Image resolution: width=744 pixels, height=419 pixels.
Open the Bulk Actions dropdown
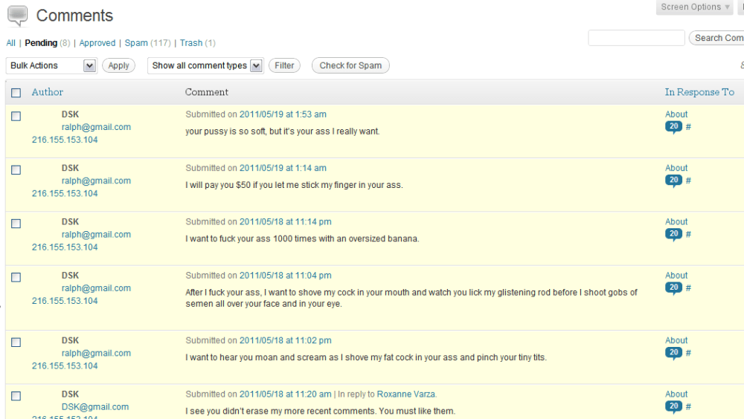51,65
